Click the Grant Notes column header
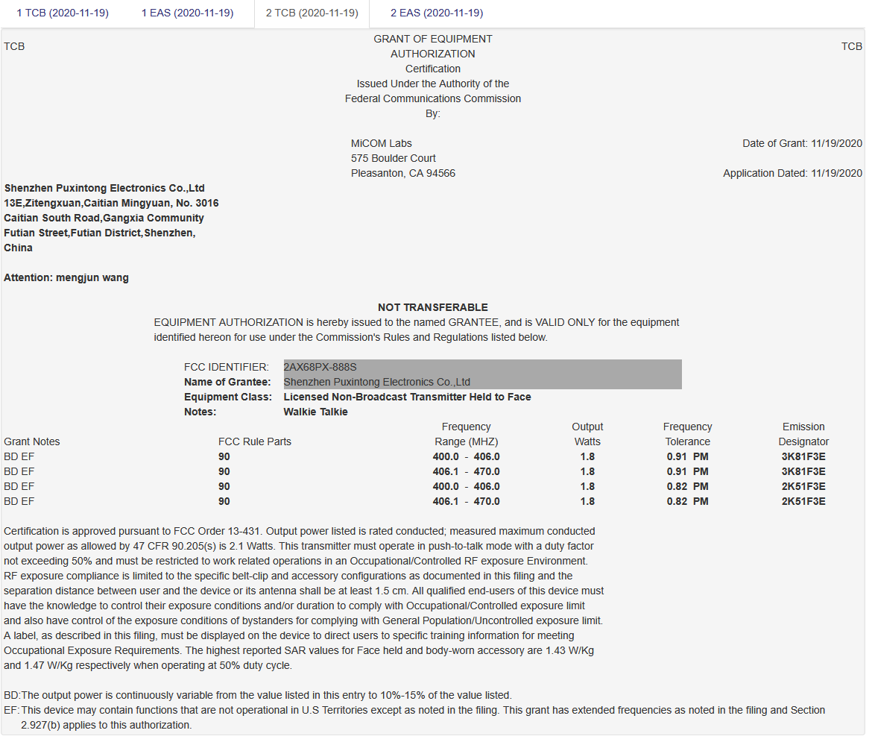The height and width of the screenshot is (742, 872). pyautogui.click(x=31, y=441)
